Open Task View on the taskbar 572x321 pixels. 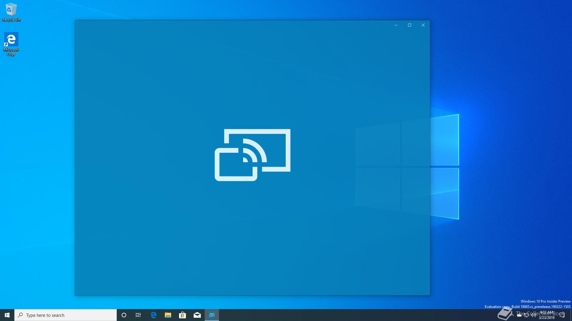pyautogui.click(x=138, y=315)
